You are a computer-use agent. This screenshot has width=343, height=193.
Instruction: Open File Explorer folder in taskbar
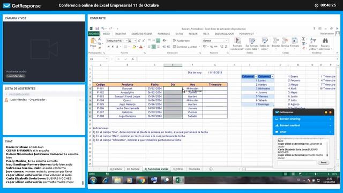point(117,180)
